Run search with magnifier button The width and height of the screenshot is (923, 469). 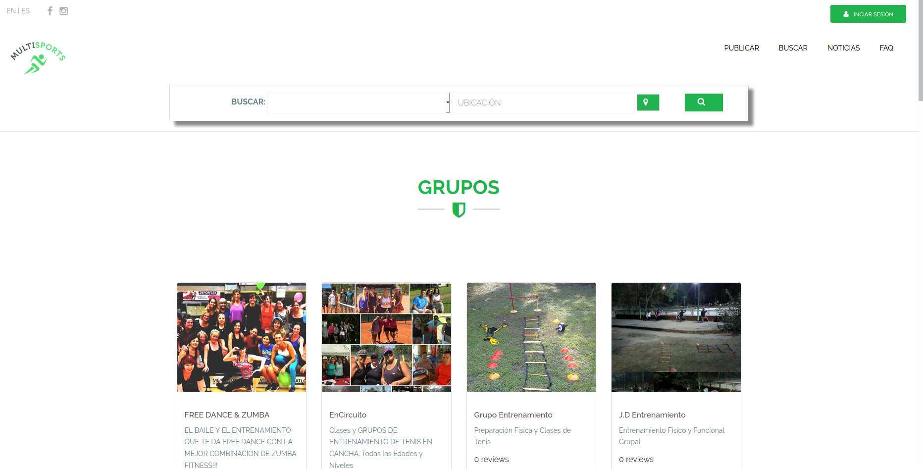[x=704, y=102]
